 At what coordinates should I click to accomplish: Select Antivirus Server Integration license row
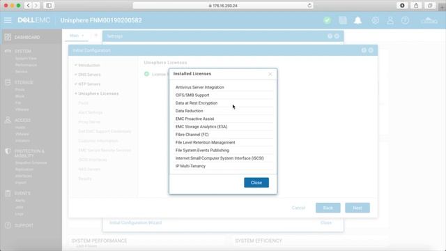pyautogui.click(x=223, y=87)
